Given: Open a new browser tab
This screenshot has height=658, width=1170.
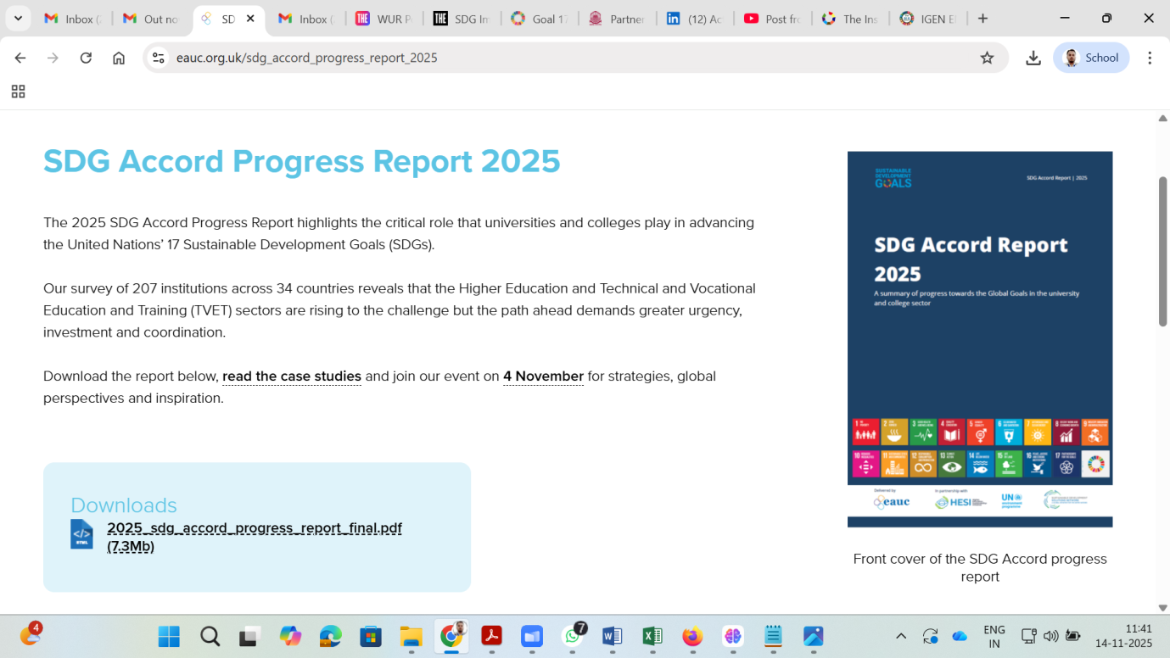Looking at the screenshot, I should (982, 19).
